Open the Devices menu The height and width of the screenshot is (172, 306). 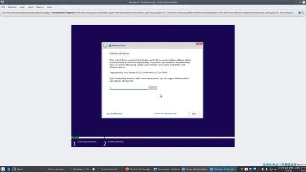coord(40,7)
